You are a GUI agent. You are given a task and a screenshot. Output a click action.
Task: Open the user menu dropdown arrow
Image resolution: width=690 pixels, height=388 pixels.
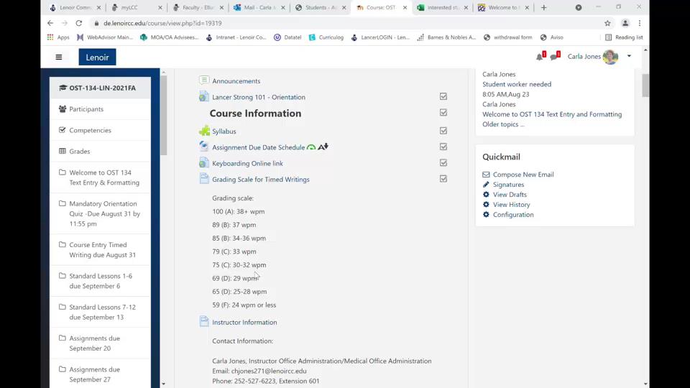630,56
